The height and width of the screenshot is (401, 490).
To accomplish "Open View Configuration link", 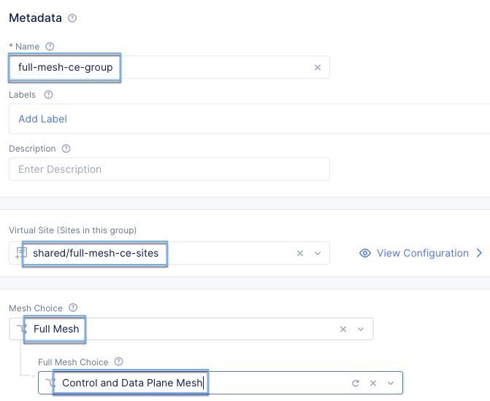I will [422, 253].
